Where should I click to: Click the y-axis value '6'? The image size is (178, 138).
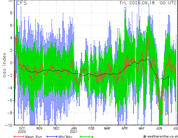[x=11, y=25]
